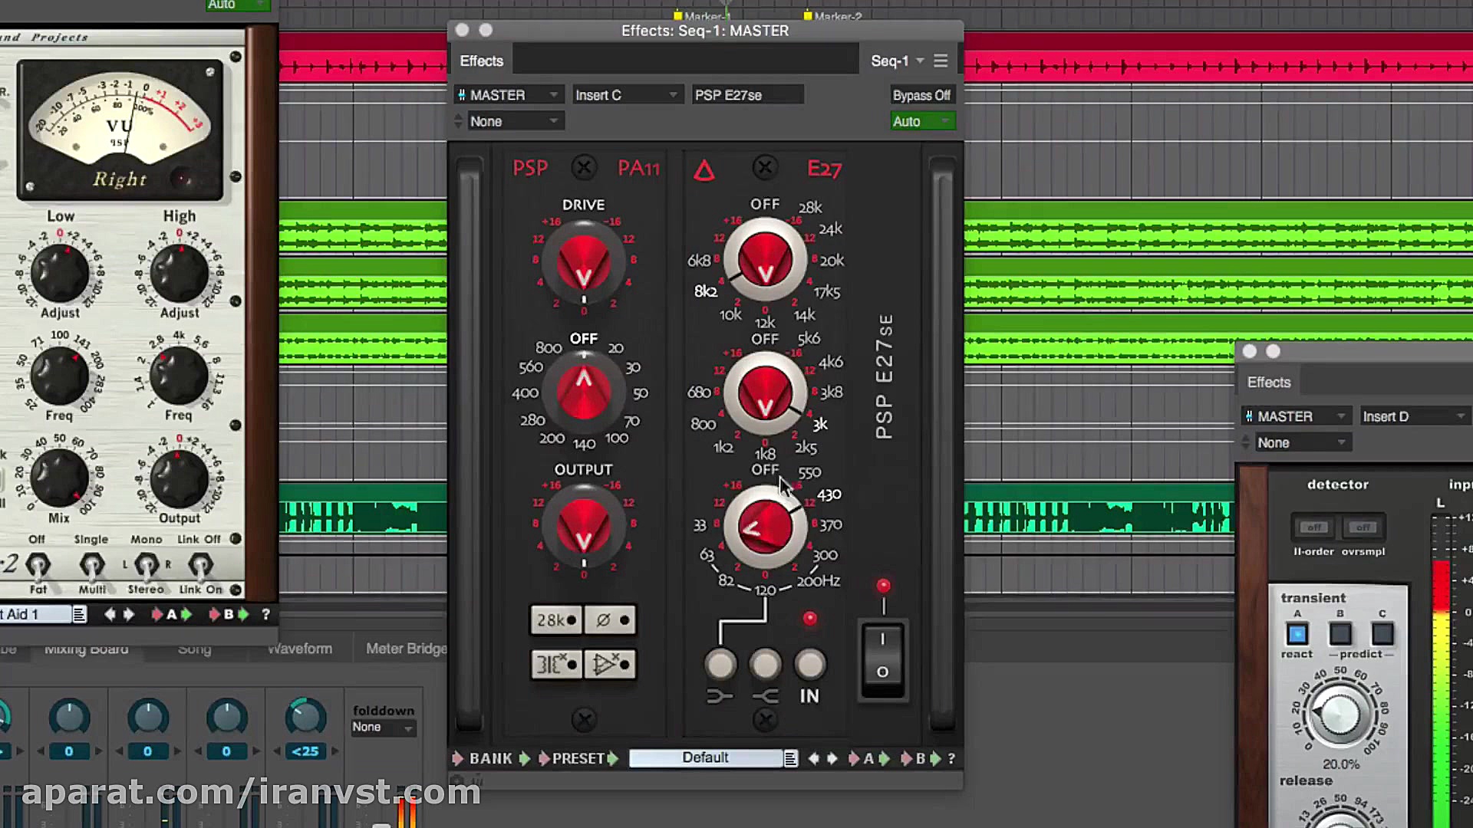
Task: Toggle the EQ IN pushbutton
Action: coord(809,665)
